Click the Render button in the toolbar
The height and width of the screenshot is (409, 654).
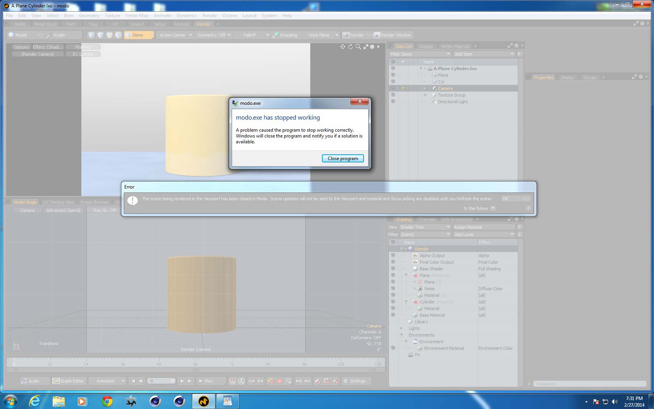pyautogui.click(x=357, y=35)
